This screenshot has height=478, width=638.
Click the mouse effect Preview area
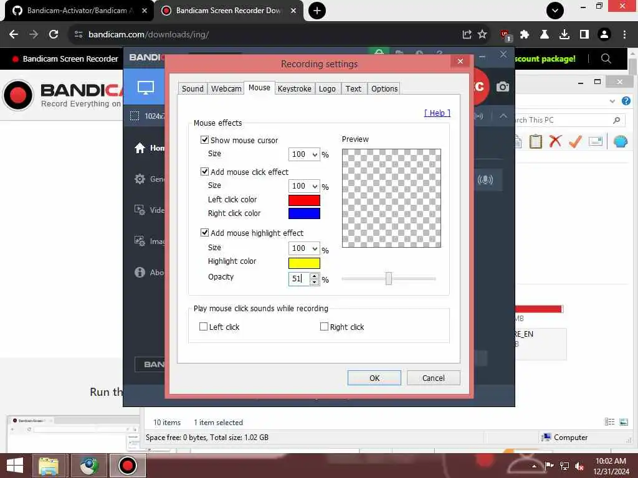391,198
